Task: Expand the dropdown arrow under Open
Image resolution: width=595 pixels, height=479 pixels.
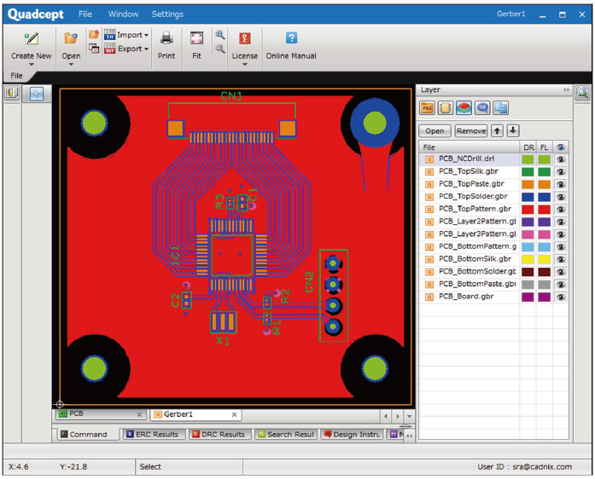Action: click(x=71, y=65)
